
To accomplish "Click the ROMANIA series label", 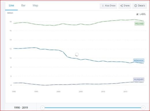I will pos(139,61).
